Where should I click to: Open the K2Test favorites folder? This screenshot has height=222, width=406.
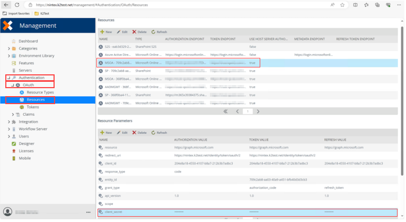tap(42, 13)
